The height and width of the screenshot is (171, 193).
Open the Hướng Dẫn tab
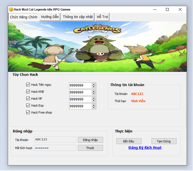click(50, 17)
